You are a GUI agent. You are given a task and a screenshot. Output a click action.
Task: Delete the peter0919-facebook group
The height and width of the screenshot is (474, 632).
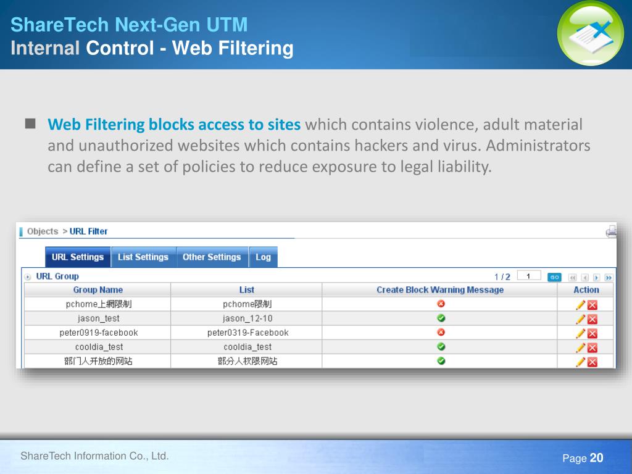(x=592, y=334)
